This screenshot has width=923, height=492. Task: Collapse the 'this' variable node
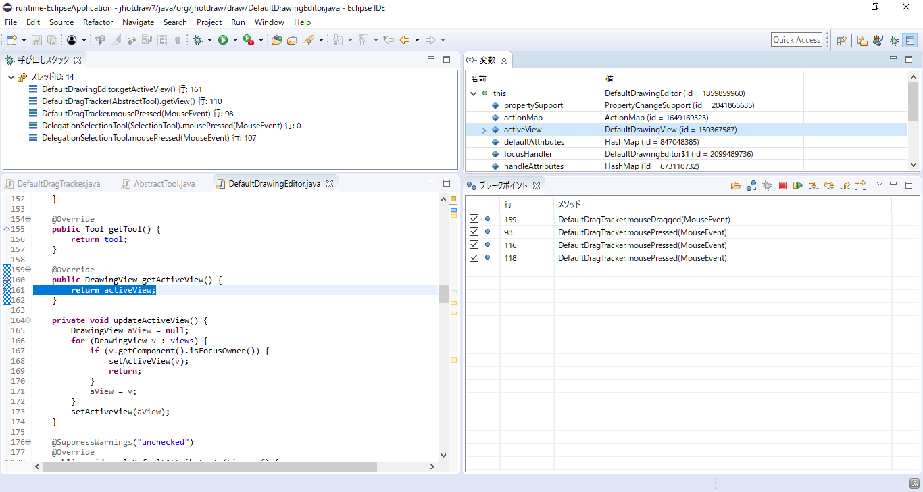pos(473,93)
